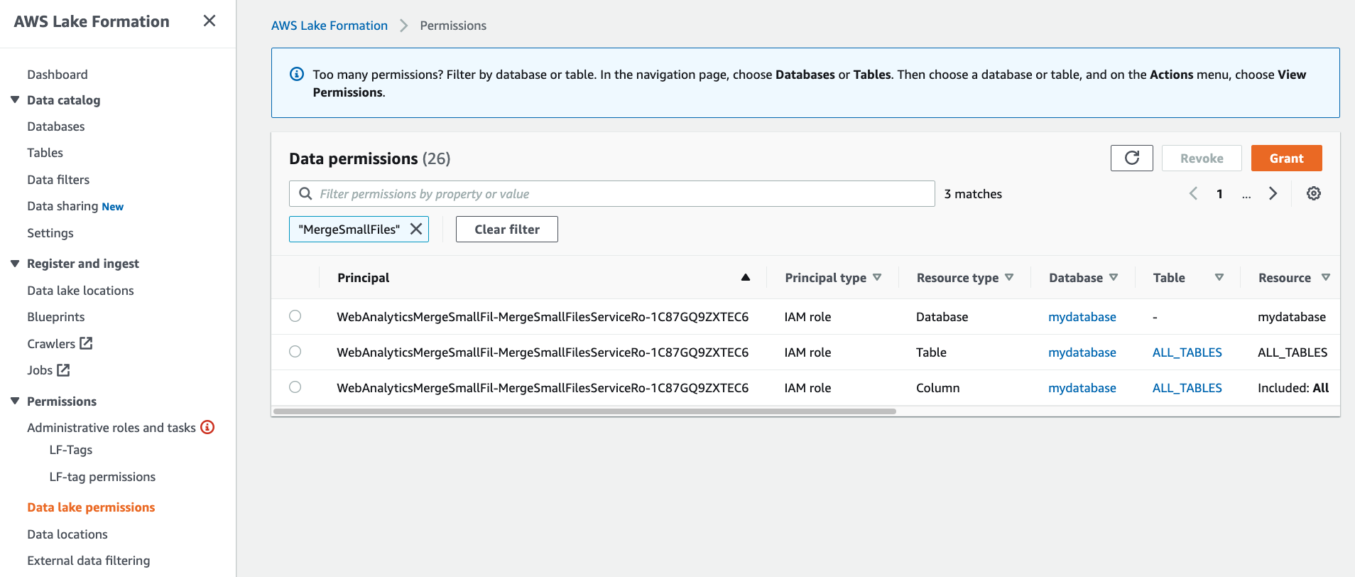Open ALL_TABLES link in Table row
Viewport: 1355px width, 577px height.
[1187, 352]
